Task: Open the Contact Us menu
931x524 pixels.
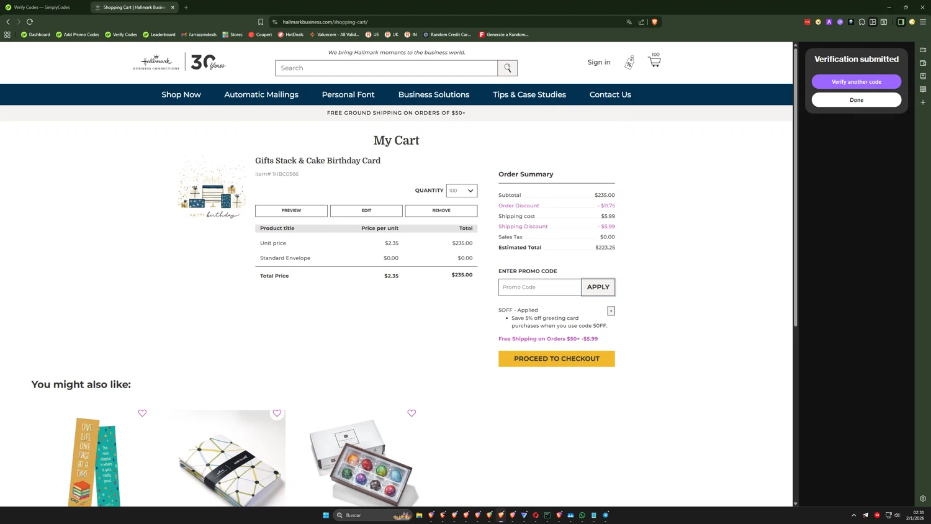Action: 610,95
